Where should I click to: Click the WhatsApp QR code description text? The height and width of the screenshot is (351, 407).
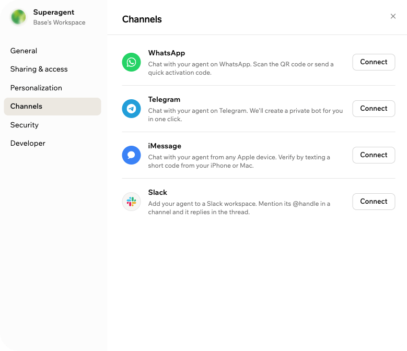click(241, 68)
